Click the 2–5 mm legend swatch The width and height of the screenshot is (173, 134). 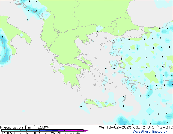coord(23,130)
